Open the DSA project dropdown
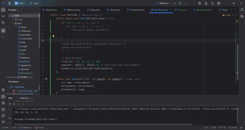 click(x=20, y=3)
